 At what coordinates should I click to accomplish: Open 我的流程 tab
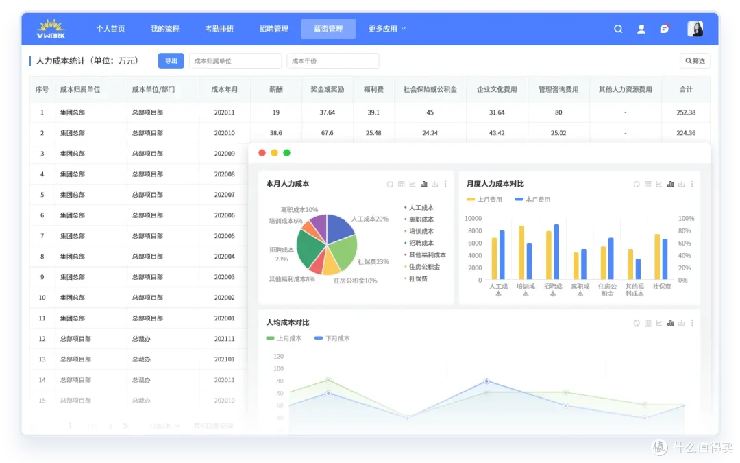point(164,29)
